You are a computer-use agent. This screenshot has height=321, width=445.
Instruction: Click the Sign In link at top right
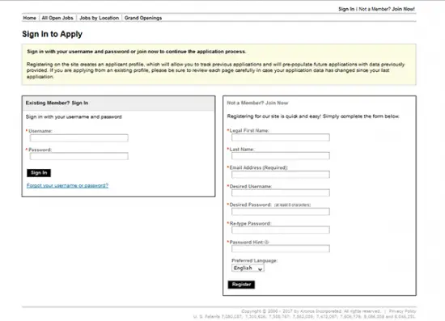(x=346, y=9)
